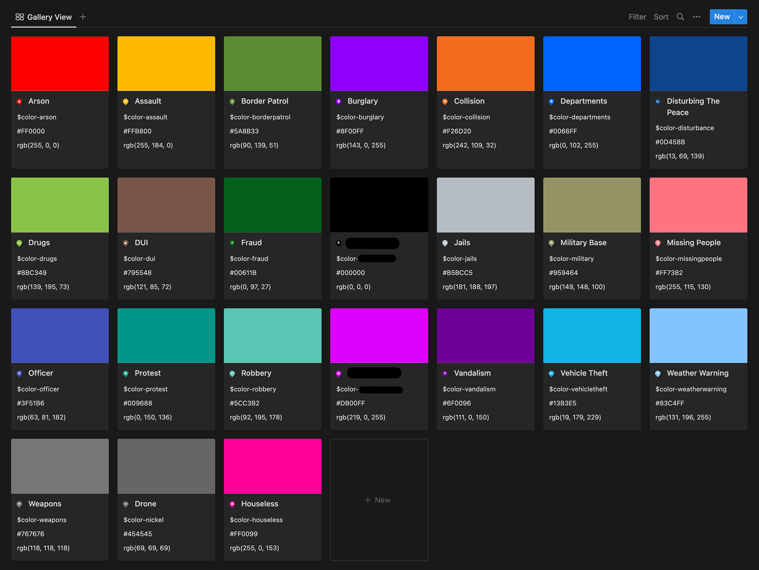Click the orange Collision color swatch
Screen dimensions: 759x570
[x=485, y=64]
